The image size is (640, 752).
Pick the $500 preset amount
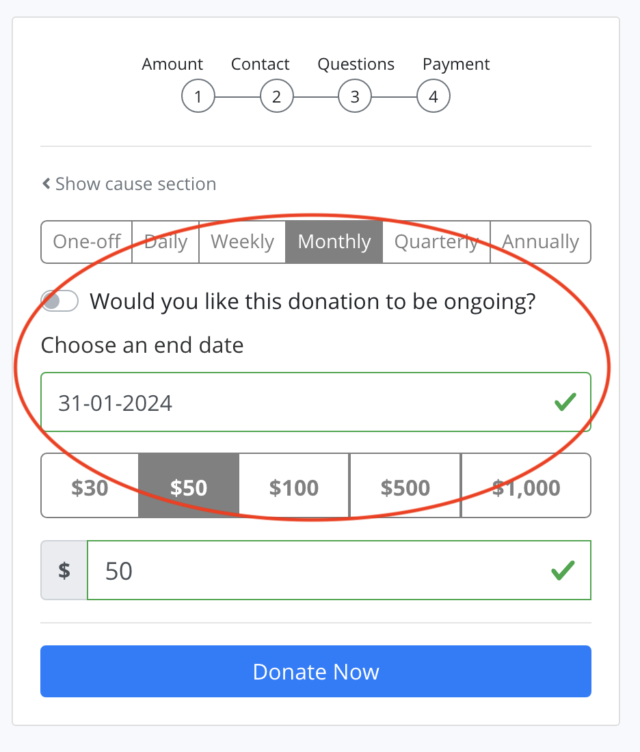pyautogui.click(x=405, y=485)
